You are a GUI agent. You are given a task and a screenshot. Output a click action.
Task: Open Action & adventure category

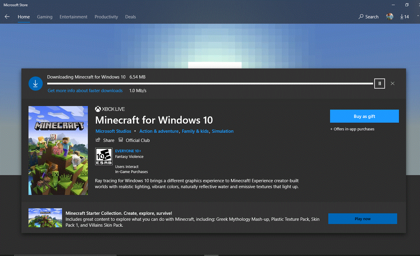[159, 131]
